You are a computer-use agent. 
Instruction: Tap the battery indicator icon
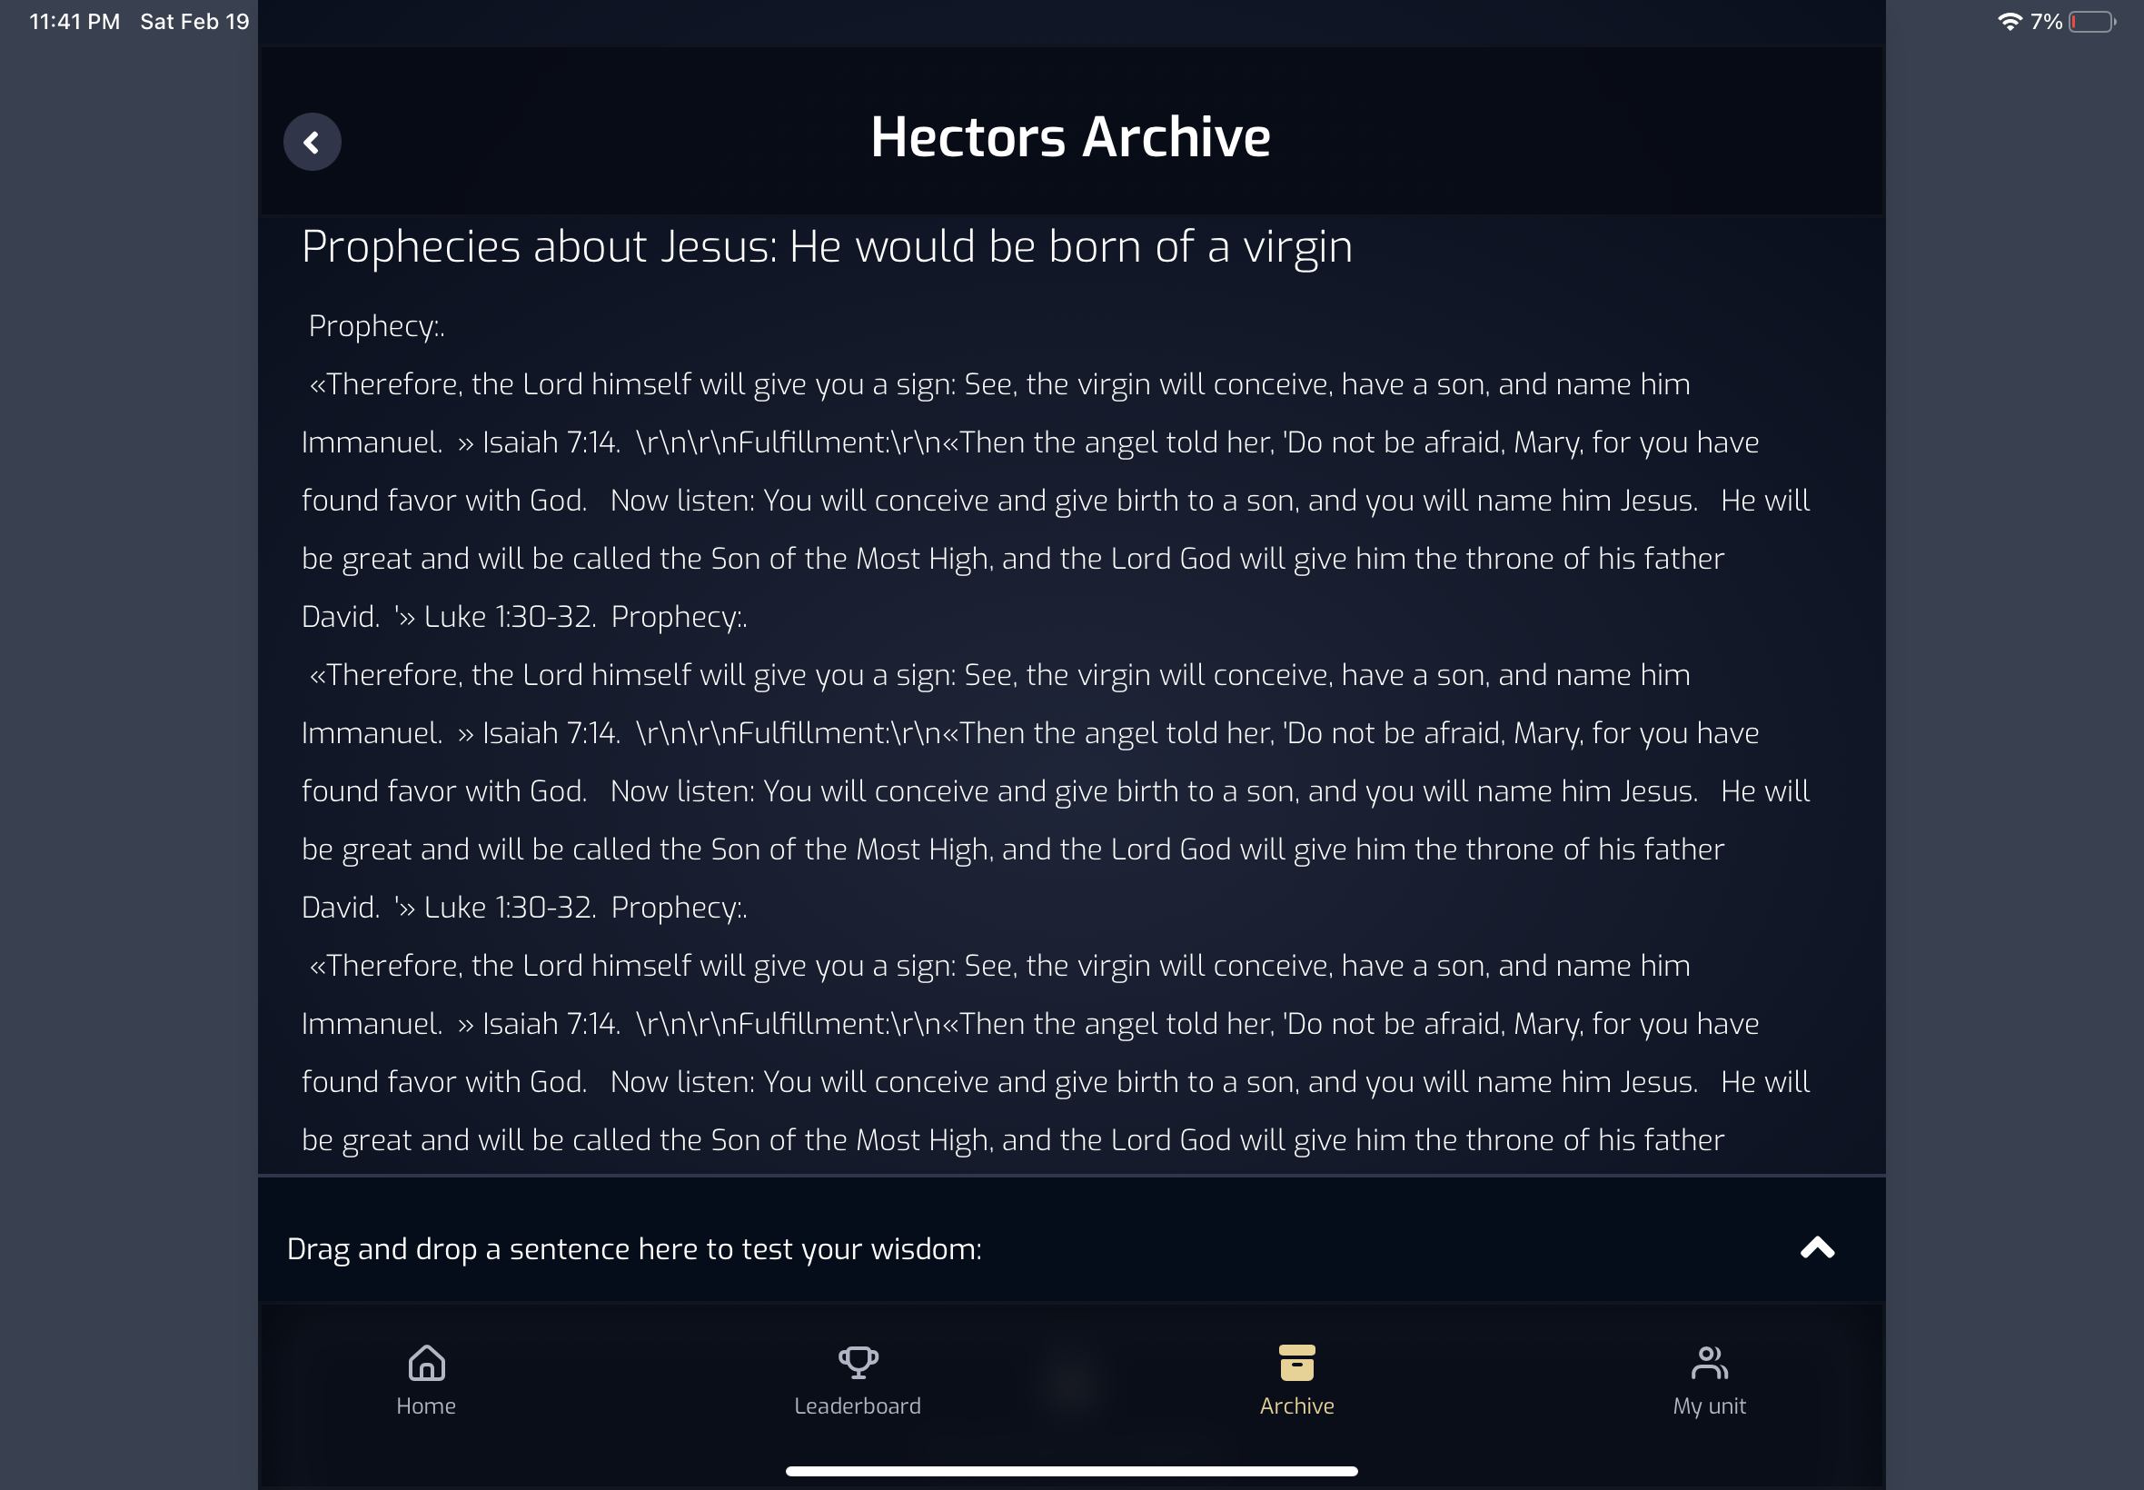(x=2091, y=22)
